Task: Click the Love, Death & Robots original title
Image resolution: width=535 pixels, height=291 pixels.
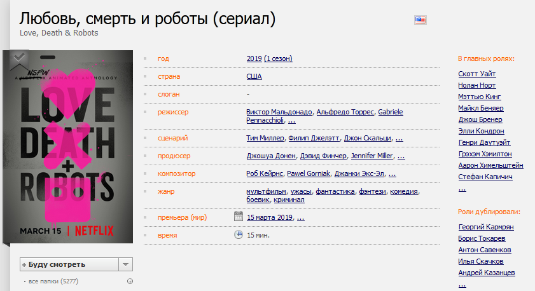Action: 59,32
